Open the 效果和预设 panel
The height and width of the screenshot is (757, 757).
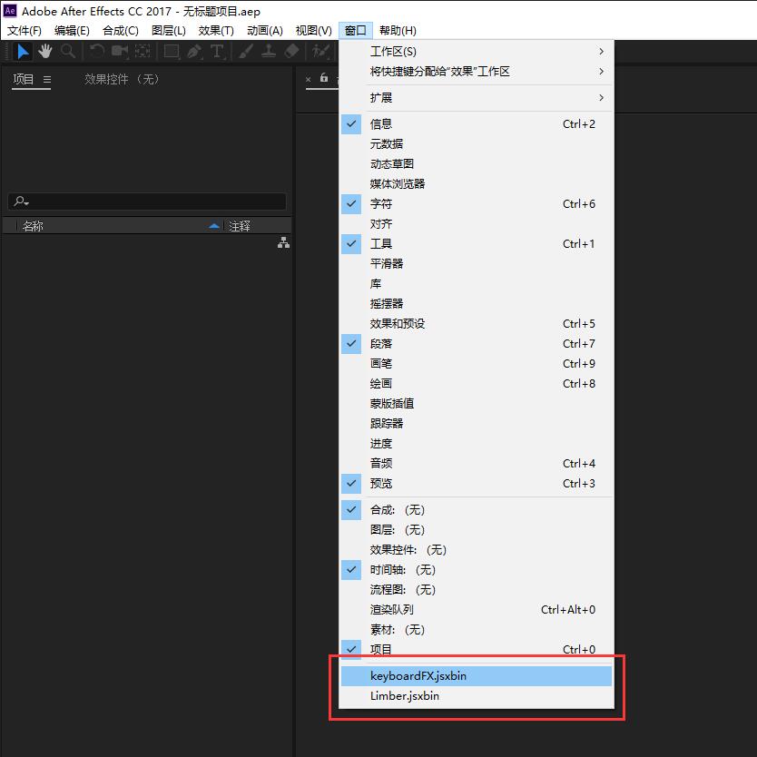[477, 323]
